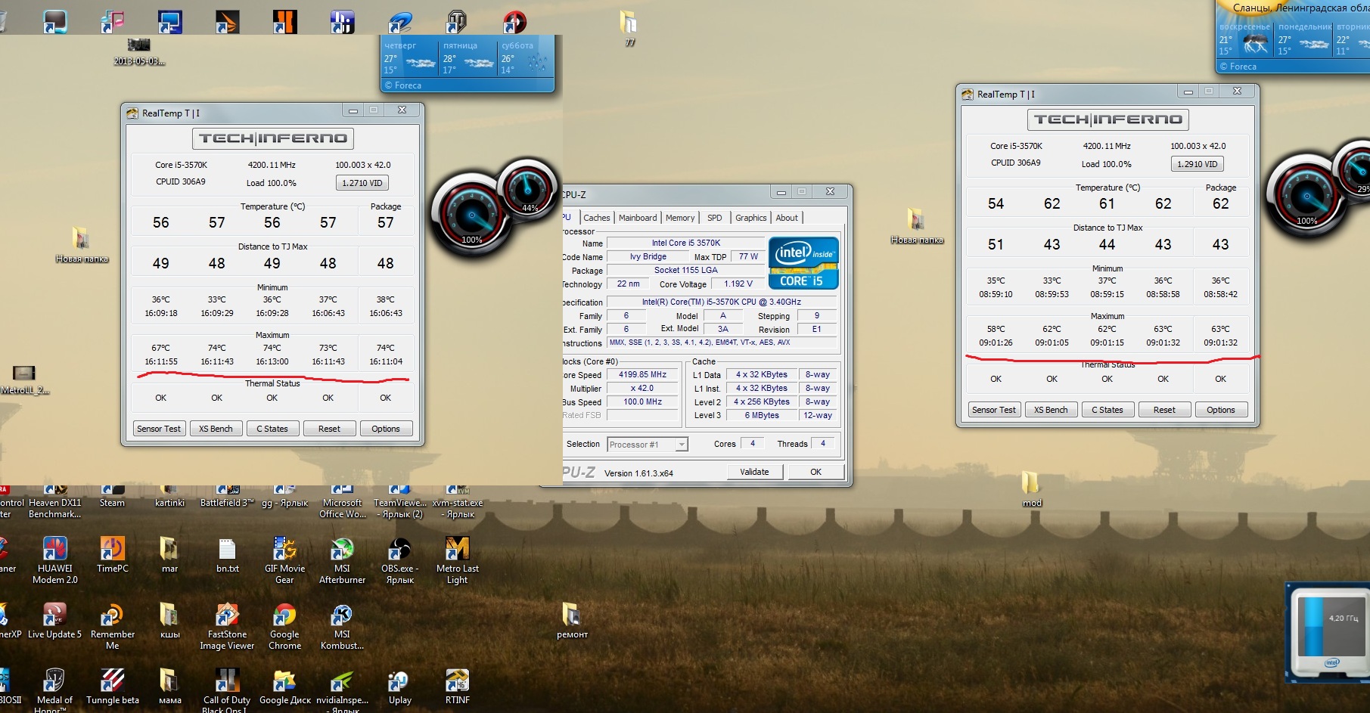Click XS Bench in right RealTemp window
The image size is (1370, 713).
1051,410
